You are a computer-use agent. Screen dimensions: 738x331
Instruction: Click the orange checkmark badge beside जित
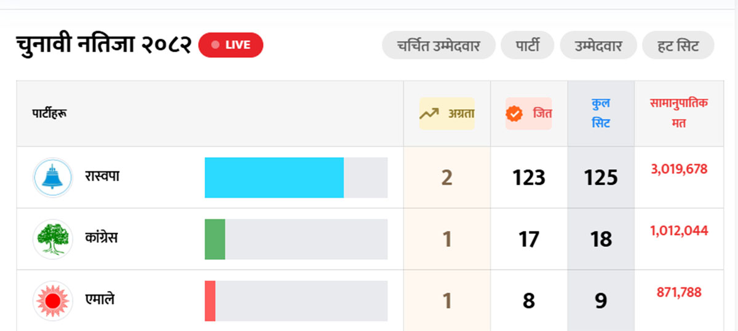coord(514,114)
